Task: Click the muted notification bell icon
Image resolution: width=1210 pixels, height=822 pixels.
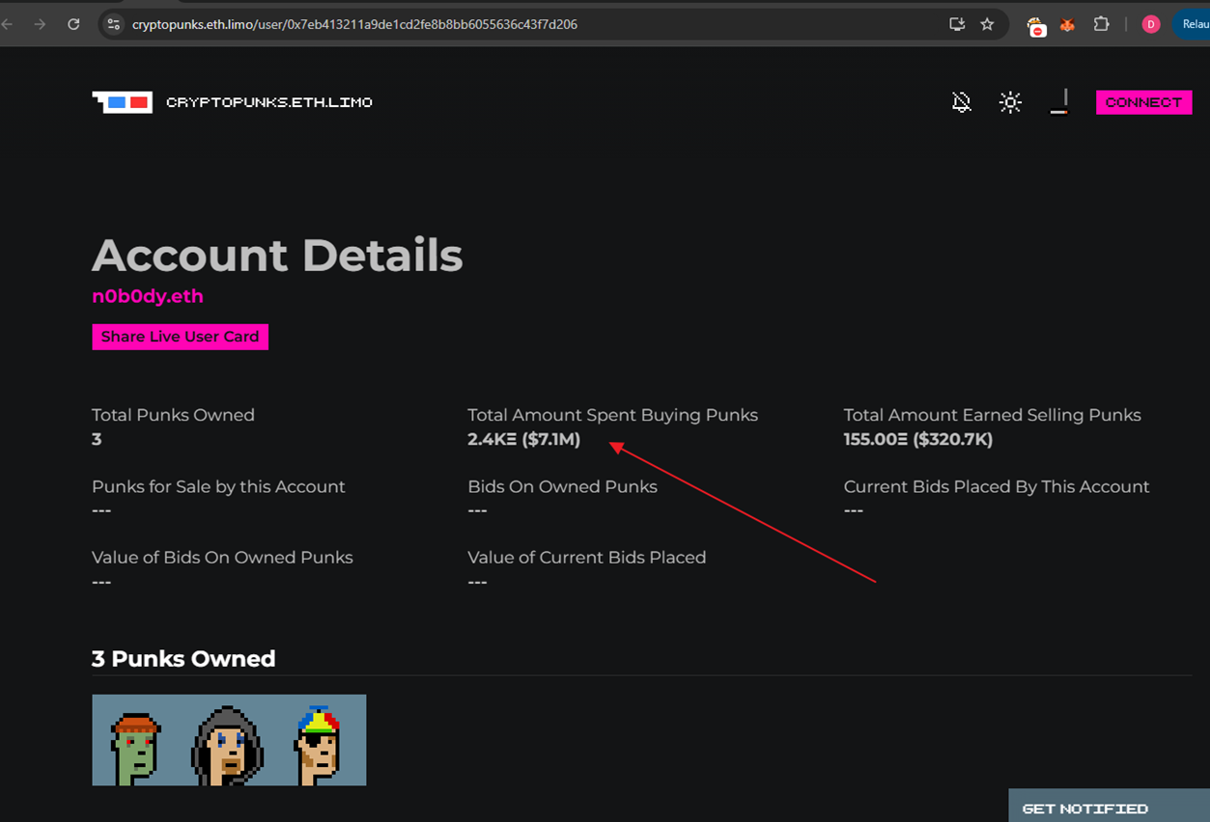Action: pos(961,102)
